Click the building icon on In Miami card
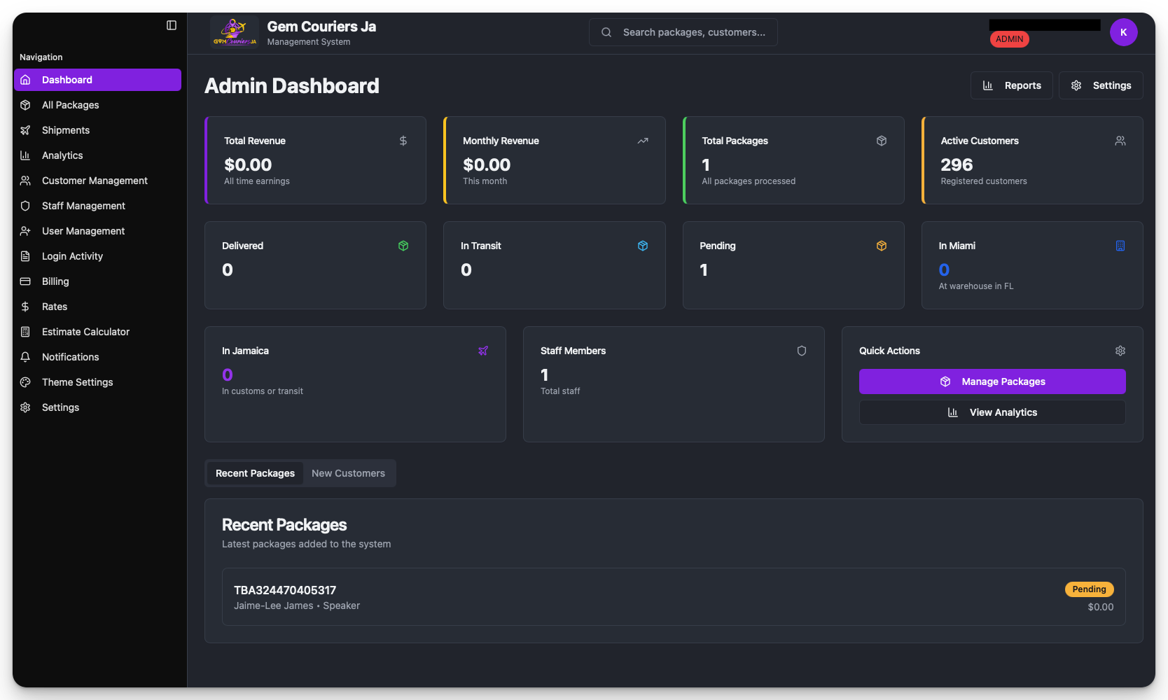 pyautogui.click(x=1120, y=246)
